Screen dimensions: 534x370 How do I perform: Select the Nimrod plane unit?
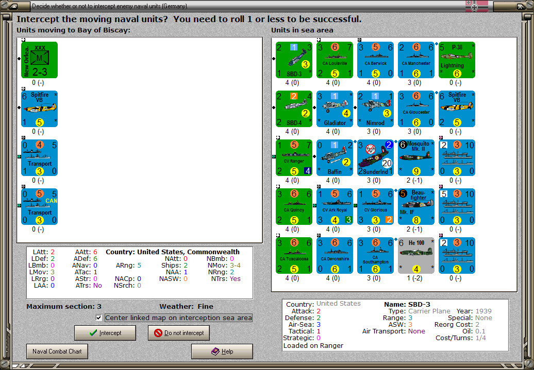(x=375, y=109)
